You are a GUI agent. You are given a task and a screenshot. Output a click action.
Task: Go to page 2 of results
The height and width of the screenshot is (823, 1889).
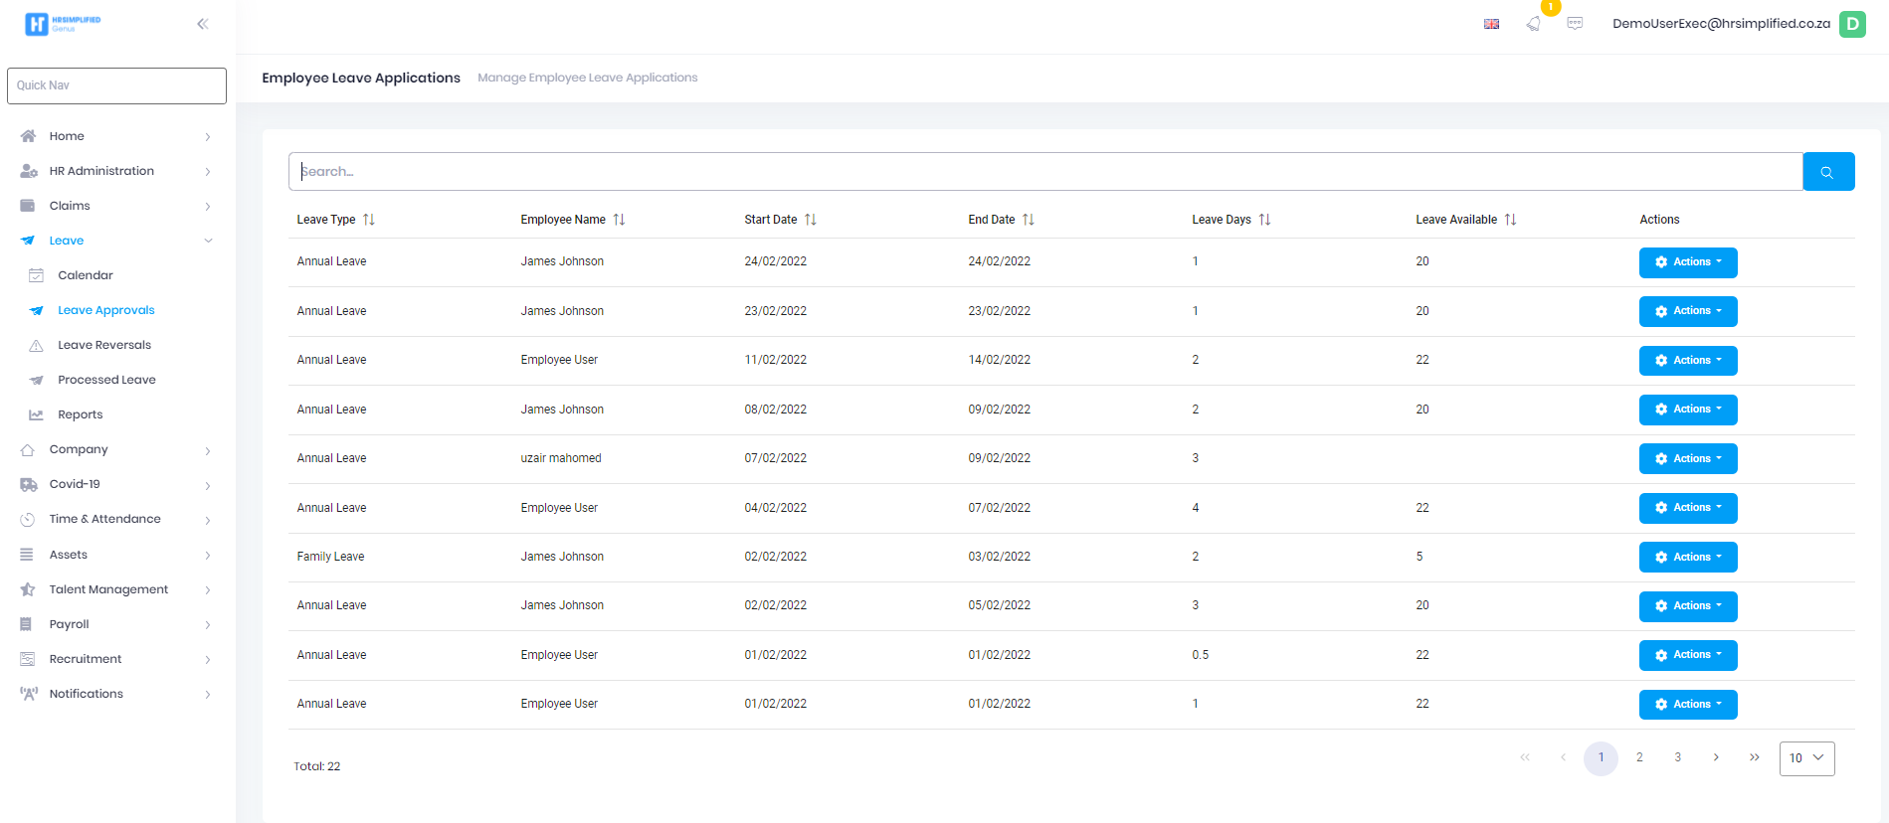click(1639, 757)
